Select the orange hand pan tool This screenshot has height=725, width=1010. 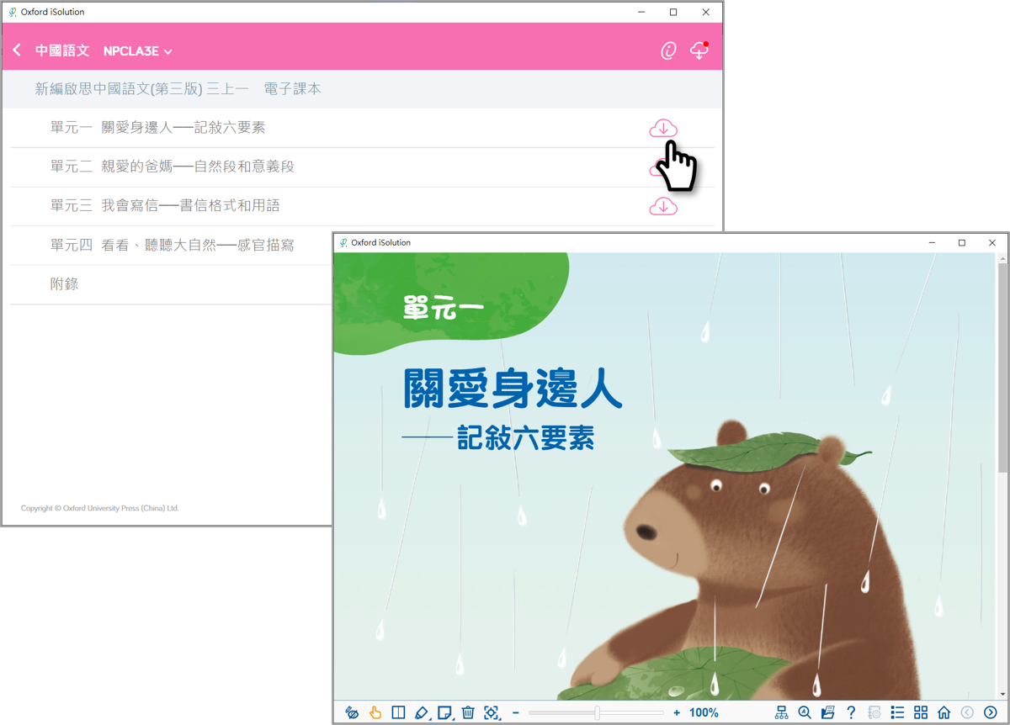coord(375,712)
